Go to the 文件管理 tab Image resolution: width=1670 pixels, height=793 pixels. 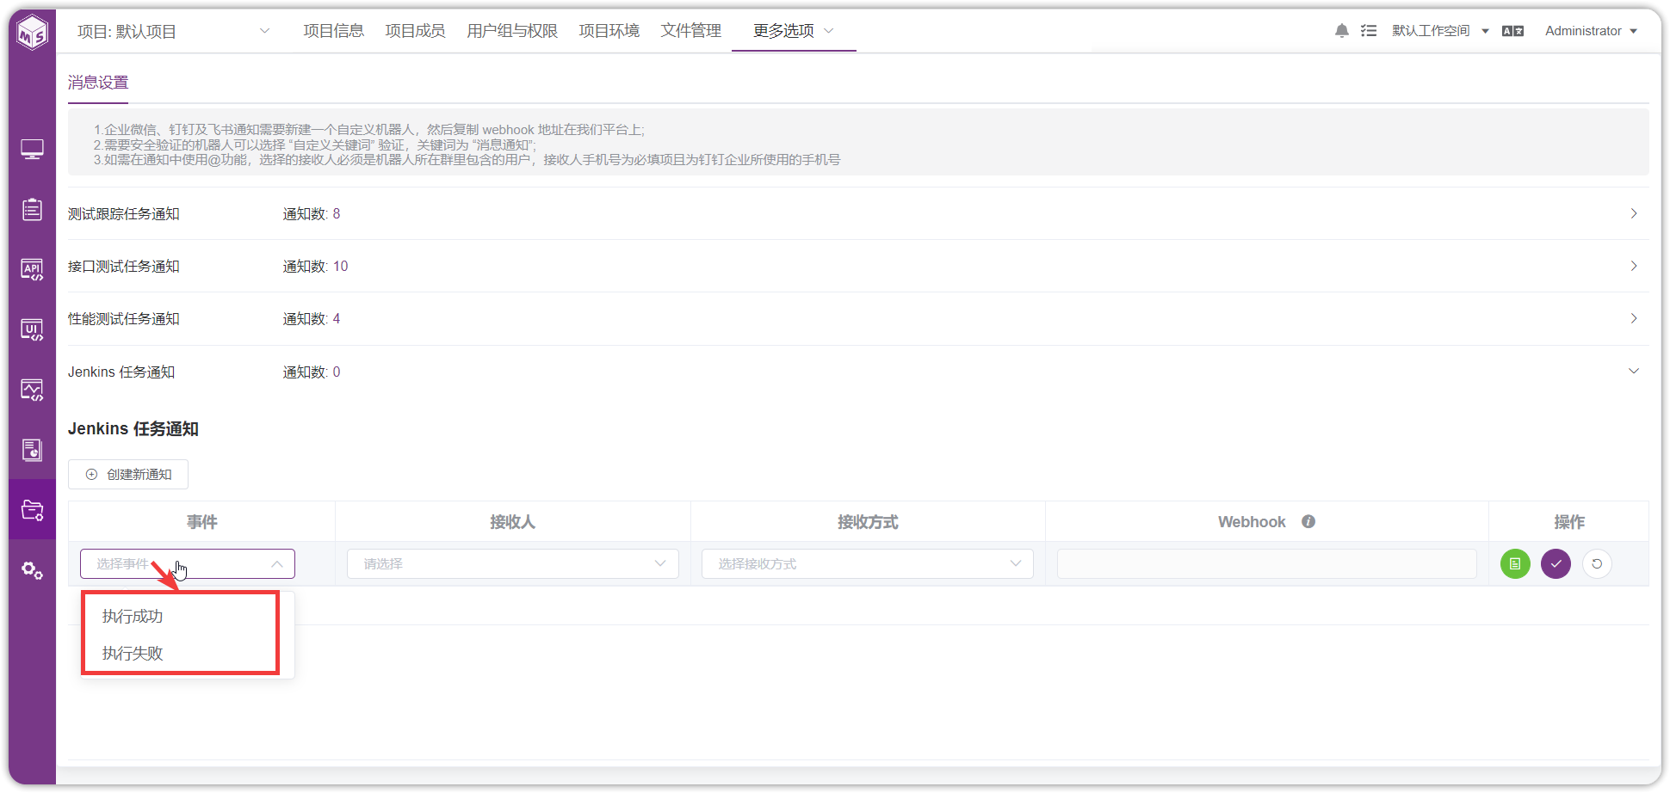(691, 31)
